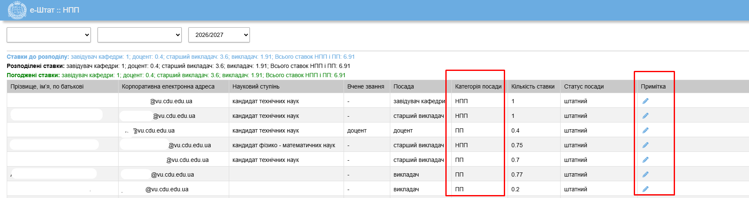
Task: Click 'штатний' status in завідувач кафедри row
Action: 576,101
